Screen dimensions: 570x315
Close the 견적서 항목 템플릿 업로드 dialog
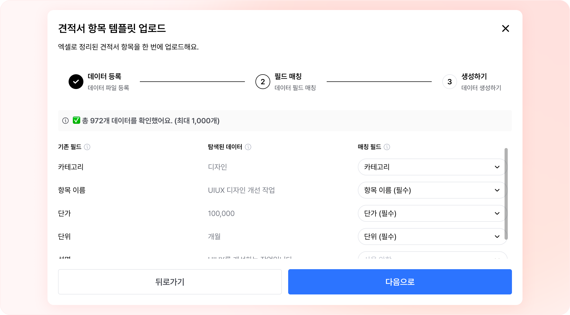tap(505, 28)
